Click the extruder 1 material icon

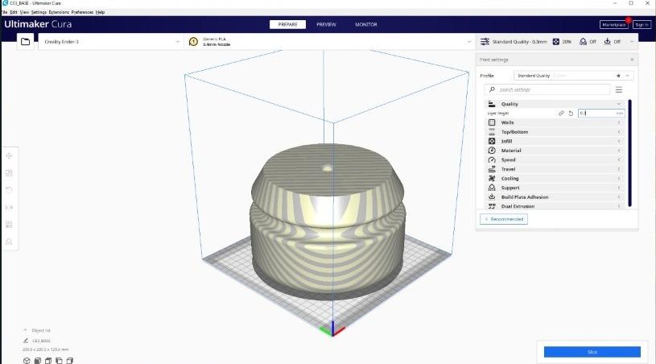coord(193,41)
